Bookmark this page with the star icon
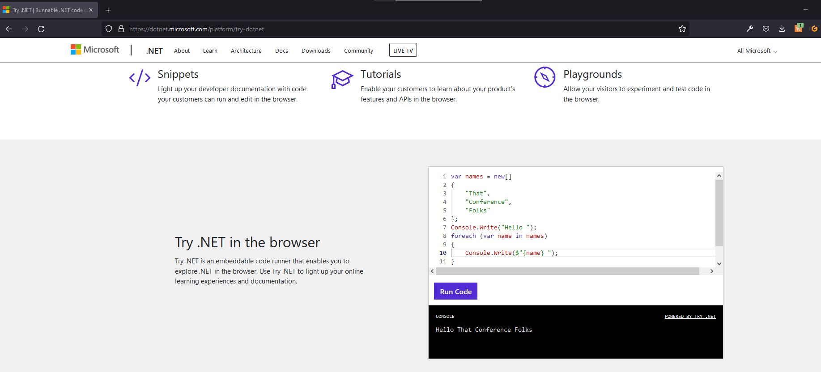The height and width of the screenshot is (372, 821). [x=682, y=29]
